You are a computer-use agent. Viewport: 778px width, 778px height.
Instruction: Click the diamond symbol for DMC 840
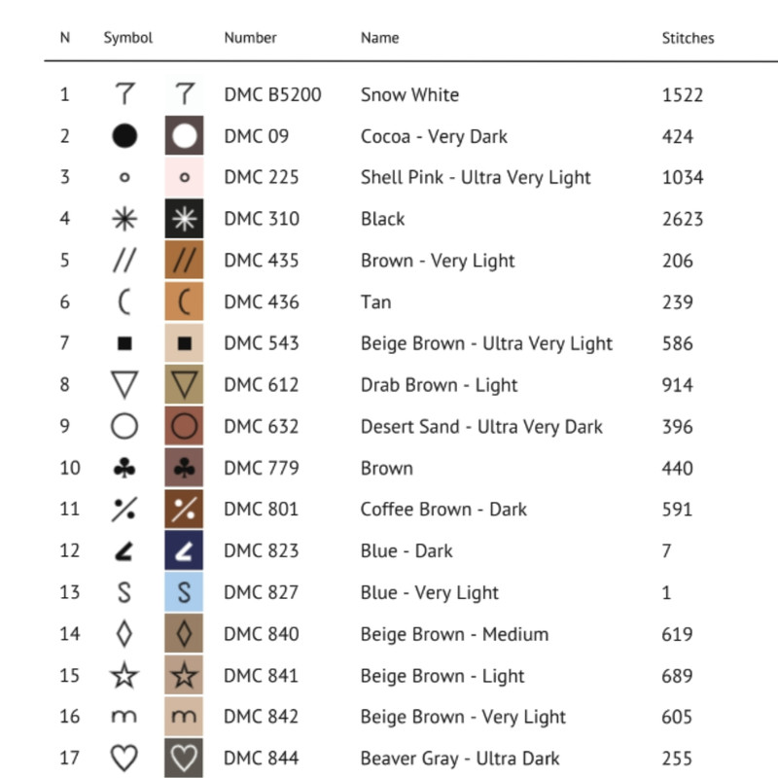point(124,634)
